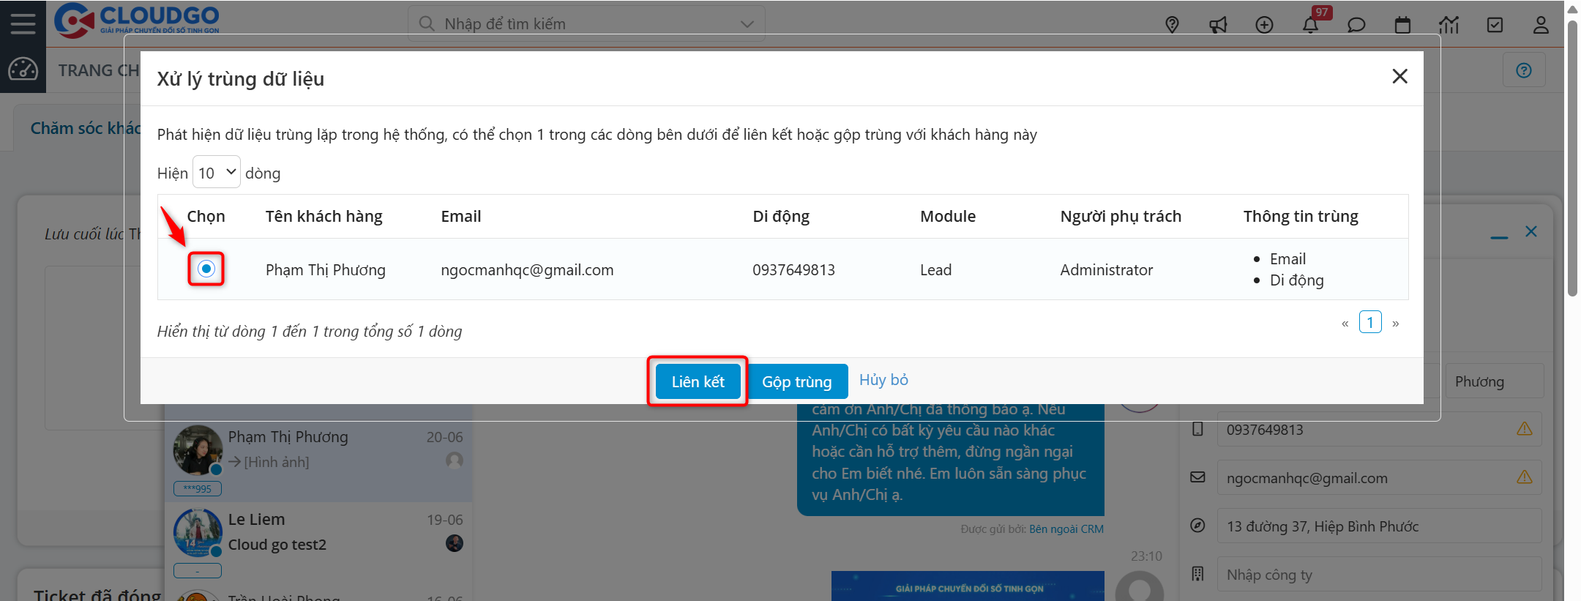Sort by Tên khách hàng column header
This screenshot has height=601, width=1581.
point(324,216)
